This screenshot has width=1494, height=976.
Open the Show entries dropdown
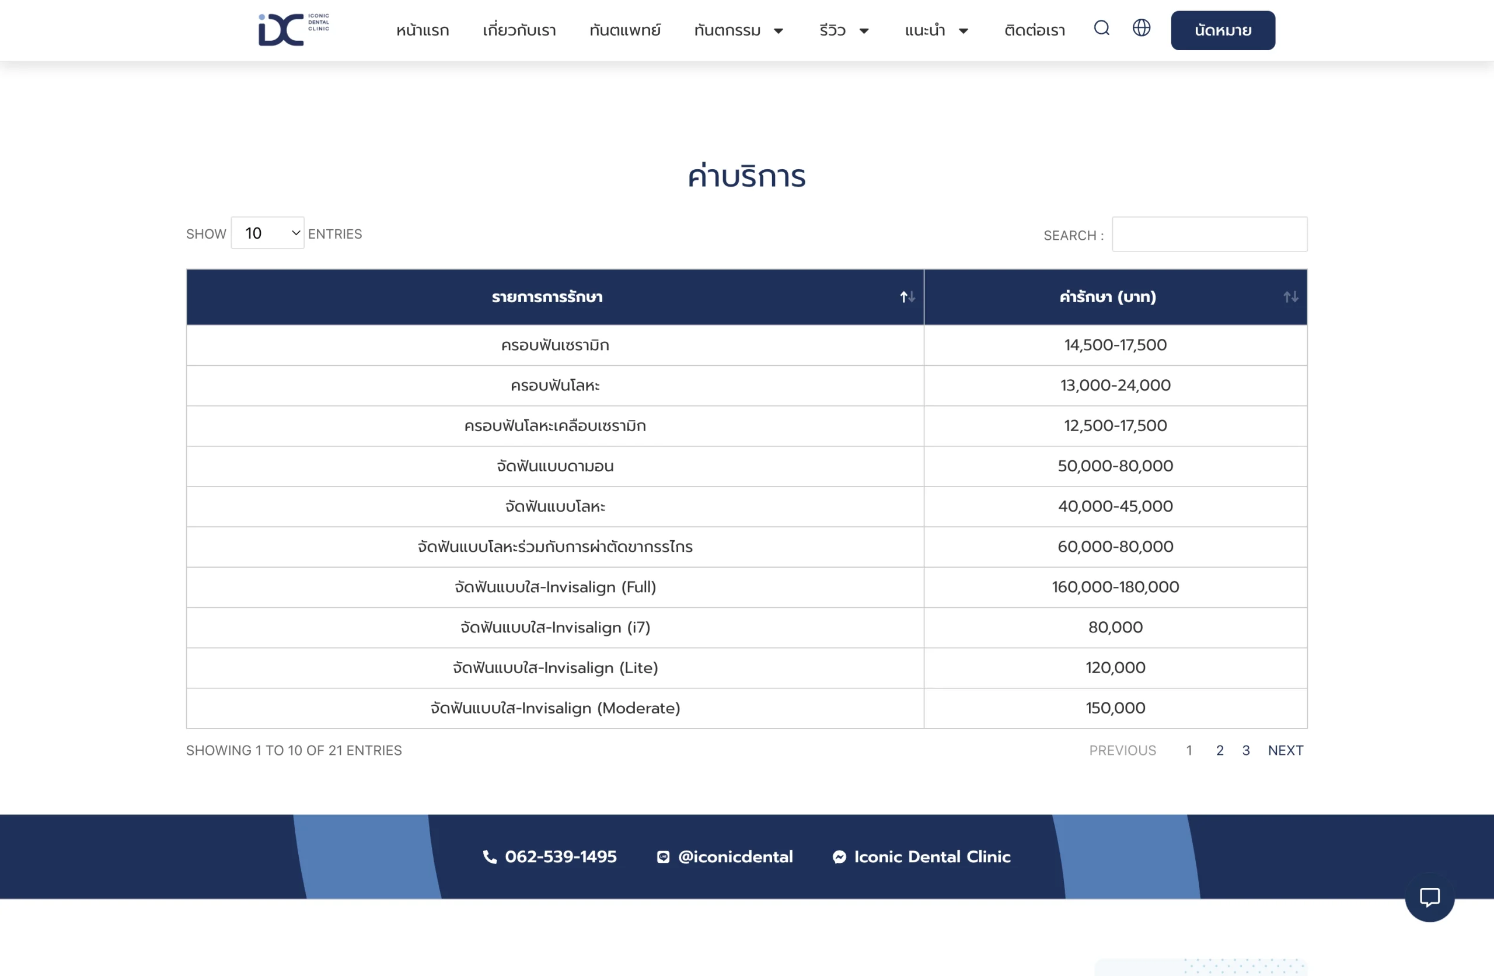pyautogui.click(x=267, y=233)
